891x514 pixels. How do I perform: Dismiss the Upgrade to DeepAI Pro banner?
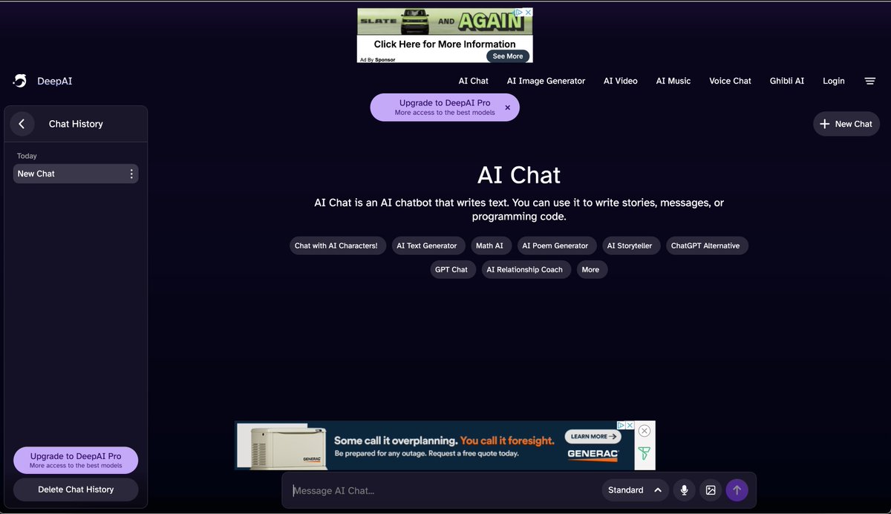(x=508, y=108)
